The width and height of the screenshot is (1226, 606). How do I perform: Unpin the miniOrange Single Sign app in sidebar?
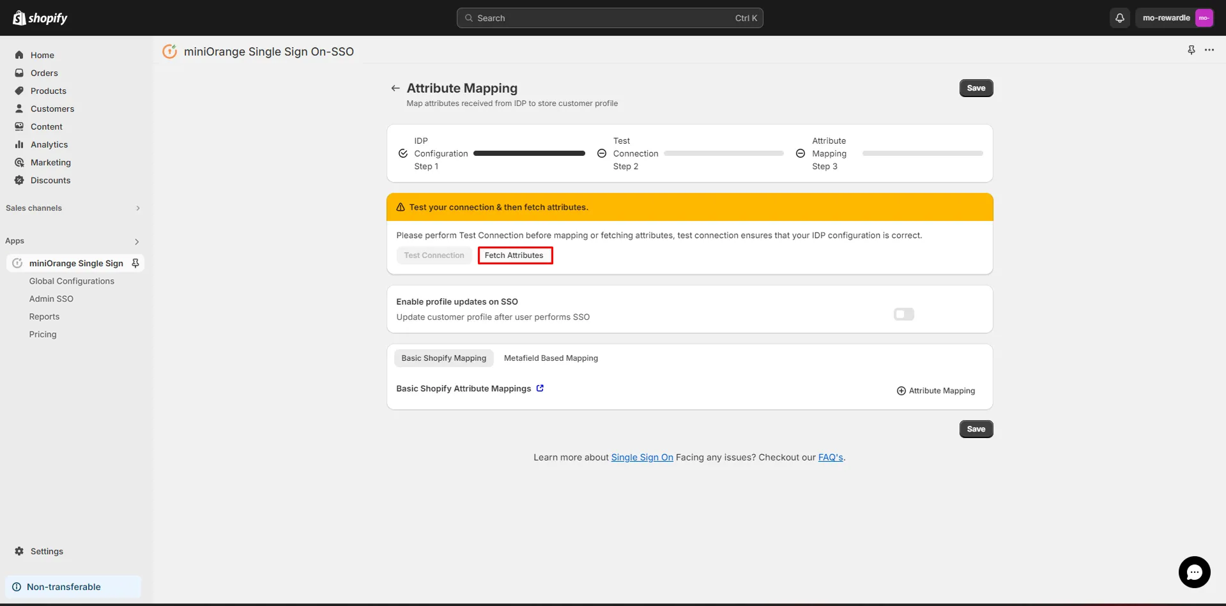135,262
